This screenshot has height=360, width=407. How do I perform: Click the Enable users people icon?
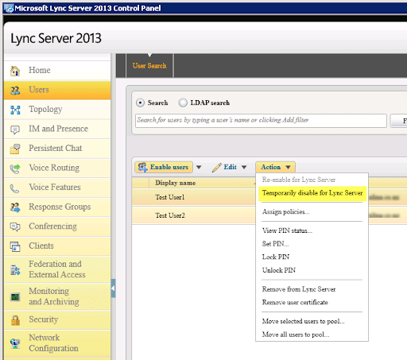tap(143, 167)
